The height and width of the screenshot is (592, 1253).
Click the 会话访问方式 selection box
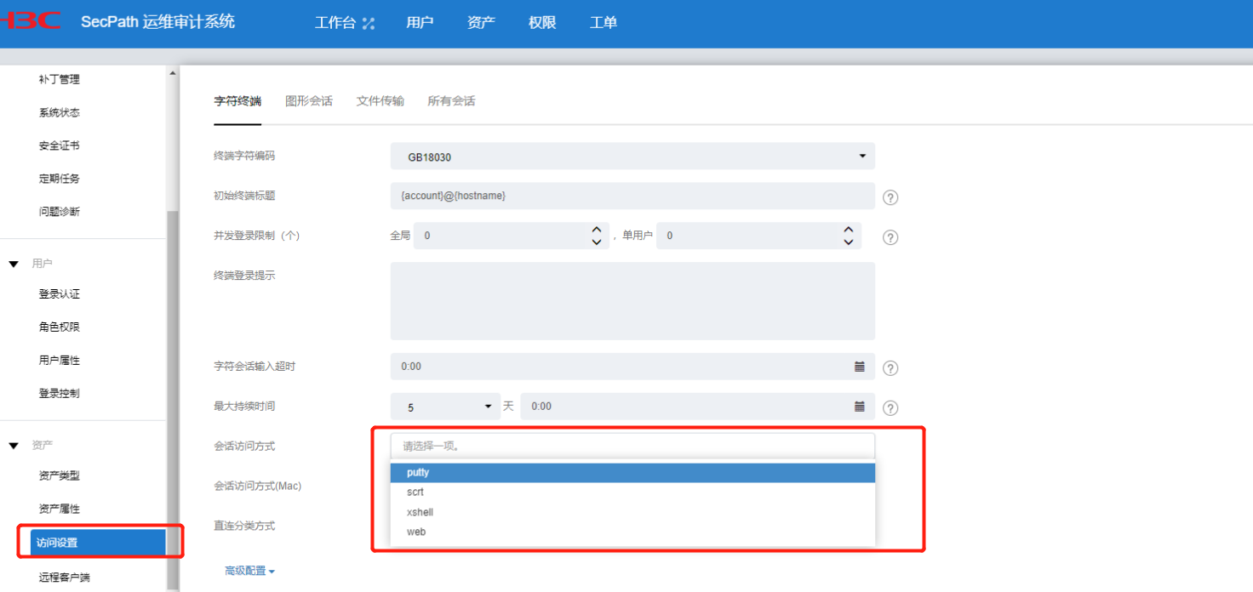632,446
